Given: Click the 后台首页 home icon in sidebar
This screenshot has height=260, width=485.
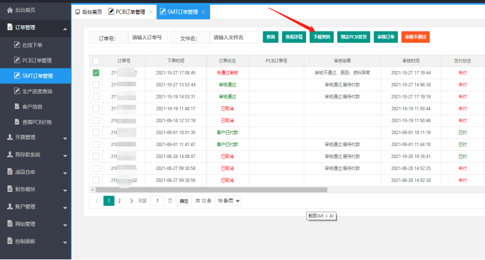Looking at the screenshot, I should click(9, 11).
